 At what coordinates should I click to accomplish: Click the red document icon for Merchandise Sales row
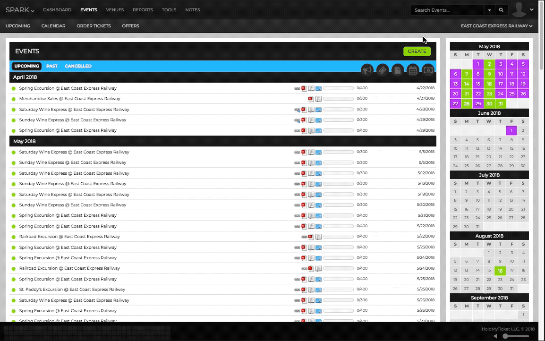coord(311,99)
